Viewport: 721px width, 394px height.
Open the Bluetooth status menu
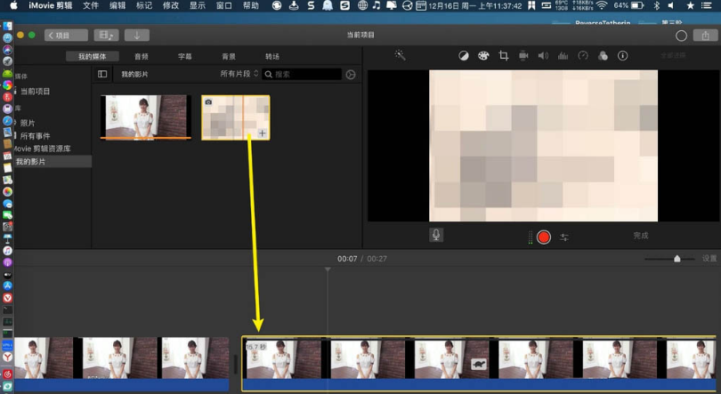(657, 5)
